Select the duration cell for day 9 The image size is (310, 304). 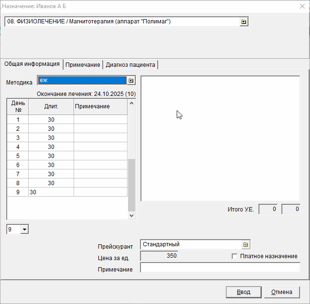[x=51, y=192]
